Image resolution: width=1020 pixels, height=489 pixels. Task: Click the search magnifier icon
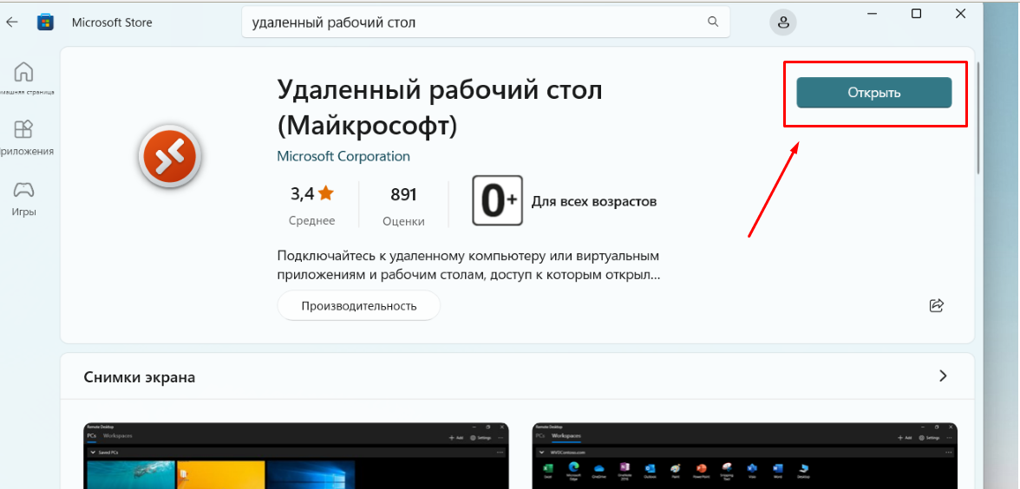(713, 23)
